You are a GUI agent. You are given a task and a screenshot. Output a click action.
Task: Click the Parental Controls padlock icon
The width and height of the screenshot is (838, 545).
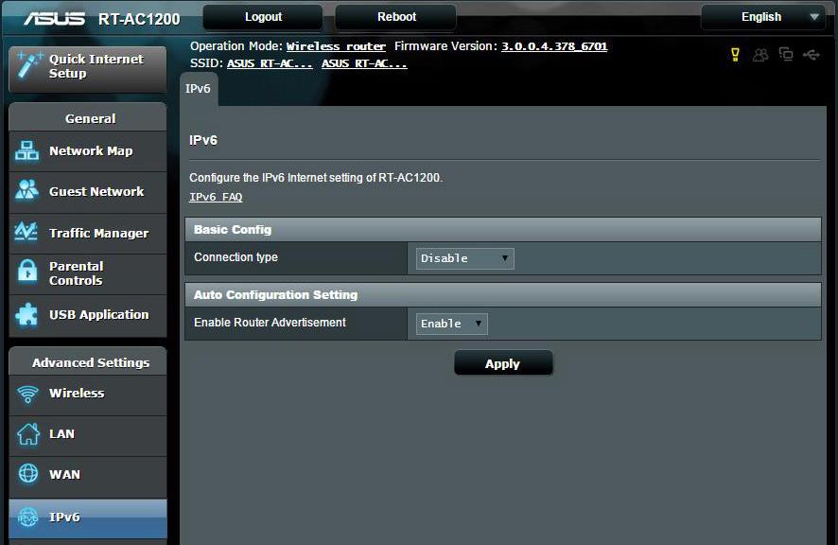(27, 272)
